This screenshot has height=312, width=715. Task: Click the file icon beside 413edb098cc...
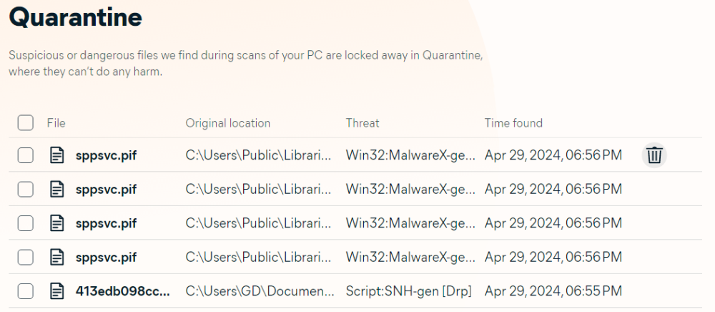56,291
